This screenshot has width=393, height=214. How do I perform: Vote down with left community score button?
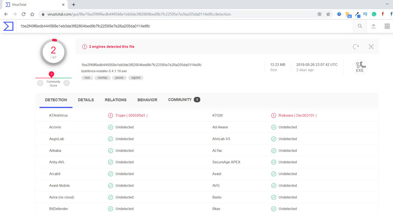[x=40, y=83]
